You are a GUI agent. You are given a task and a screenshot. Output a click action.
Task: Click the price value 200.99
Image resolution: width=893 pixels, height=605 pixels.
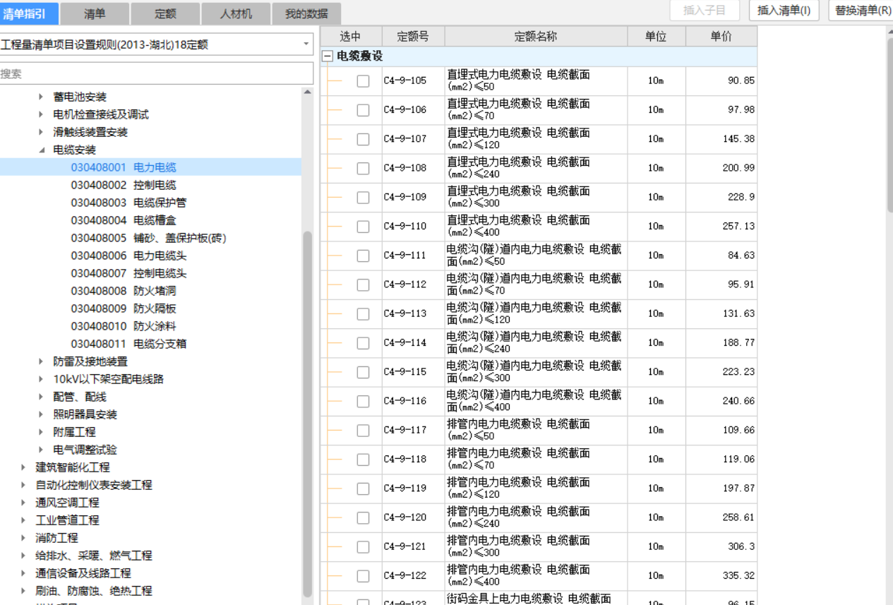[x=738, y=168]
